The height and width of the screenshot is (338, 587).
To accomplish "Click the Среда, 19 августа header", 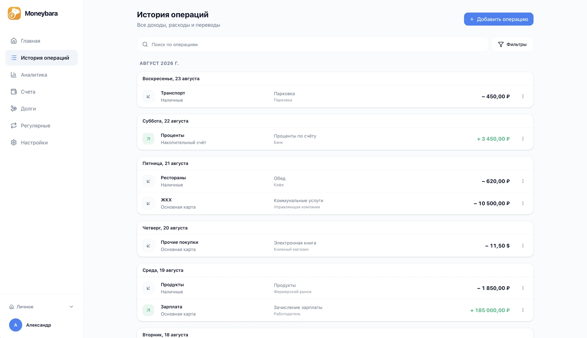I will tap(163, 270).
